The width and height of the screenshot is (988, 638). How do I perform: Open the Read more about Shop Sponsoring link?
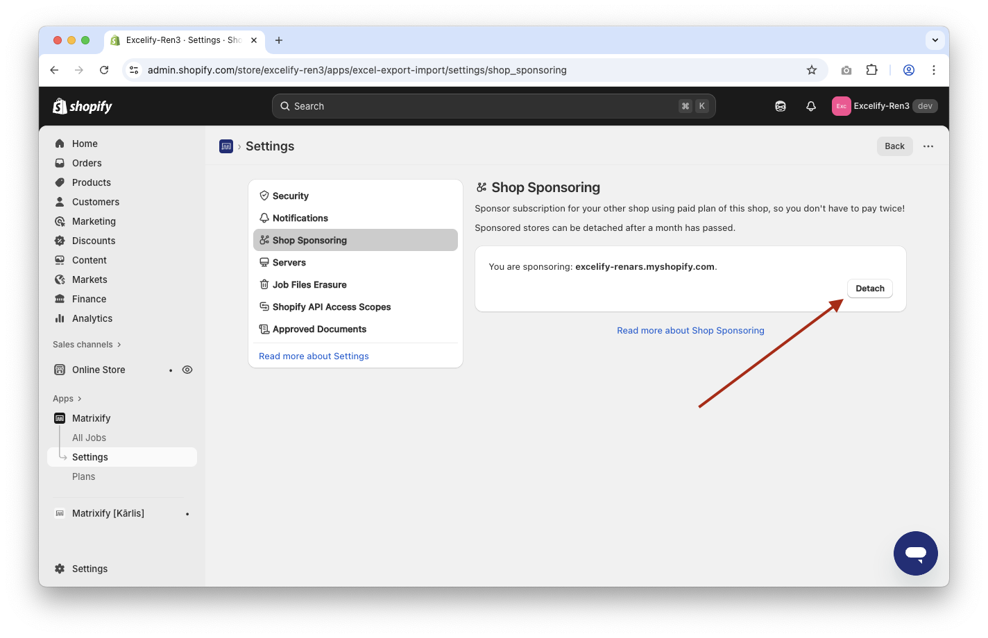pyautogui.click(x=690, y=331)
